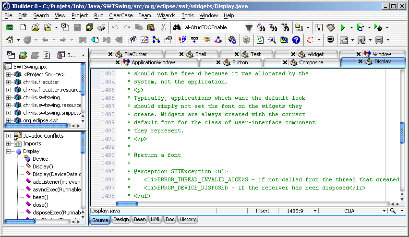Select org.eclipse.swt package in project tree
The width and height of the screenshot is (409, 237).
41,120
